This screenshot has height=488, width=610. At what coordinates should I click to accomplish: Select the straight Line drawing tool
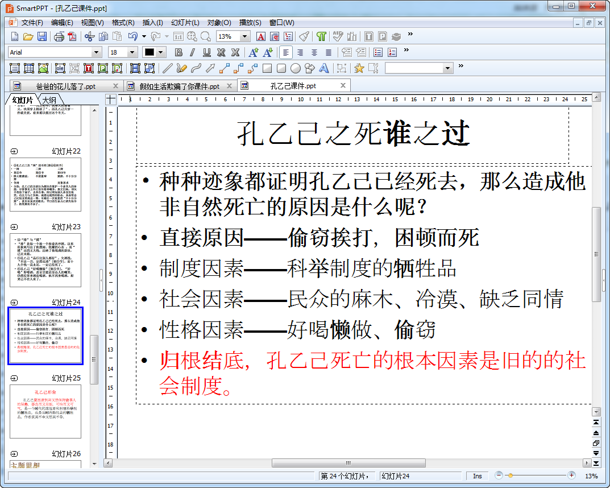(167, 68)
